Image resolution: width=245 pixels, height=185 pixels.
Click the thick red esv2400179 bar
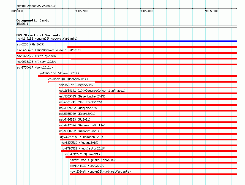click(154, 59)
